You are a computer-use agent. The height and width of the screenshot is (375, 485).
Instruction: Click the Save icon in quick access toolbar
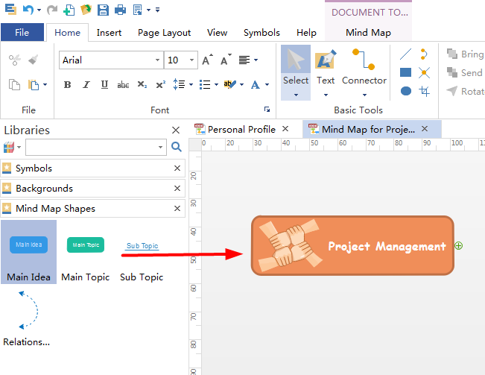103,10
